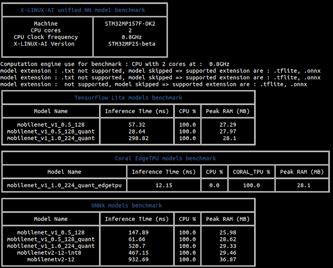Select 'Model Name' header in the TensorFlow Lite table
Image resolution: width=333 pixels, height=268 pixels.
(51, 111)
